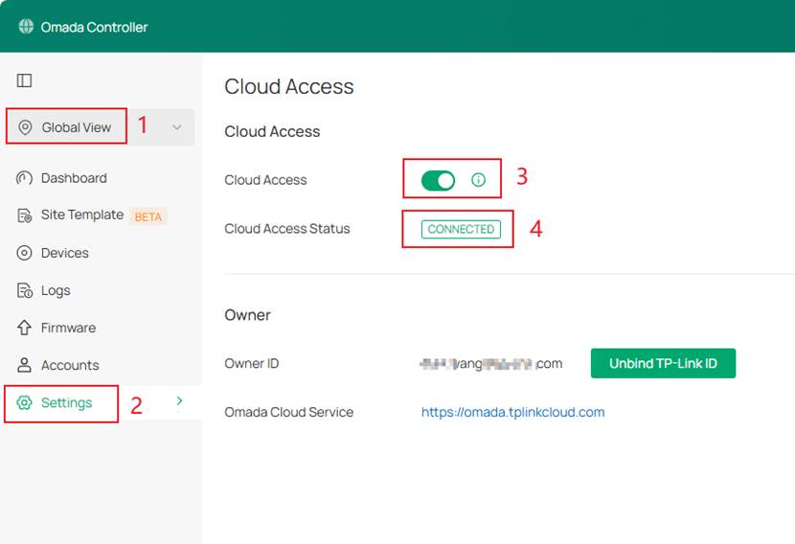Click the CONNECTED status badge

click(461, 229)
